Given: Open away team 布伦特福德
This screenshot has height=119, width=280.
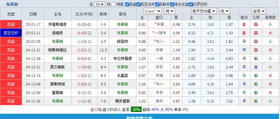Looking at the screenshot, I should coord(122,58).
